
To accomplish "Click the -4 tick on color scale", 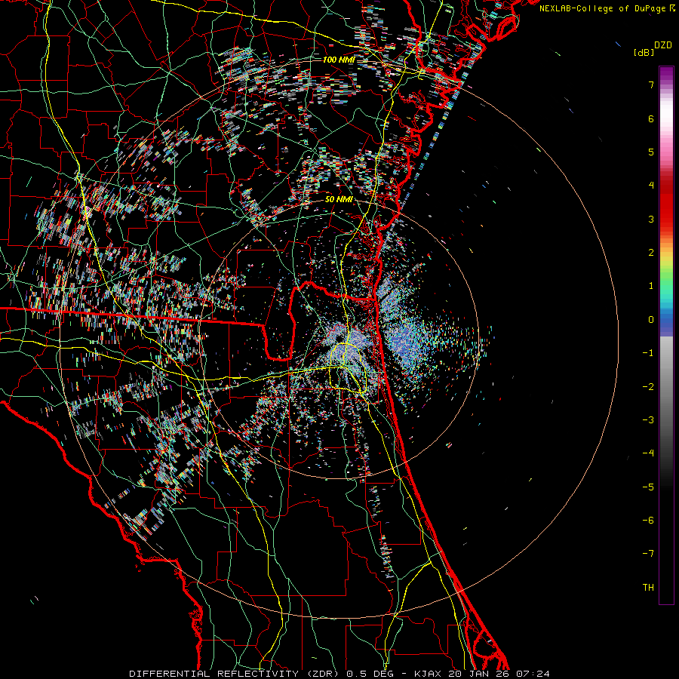I will pos(648,453).
